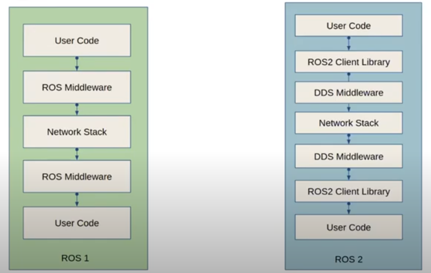Click the lower ROS2 Client Library box
This screenshot has width=431, height=273.
348,191
